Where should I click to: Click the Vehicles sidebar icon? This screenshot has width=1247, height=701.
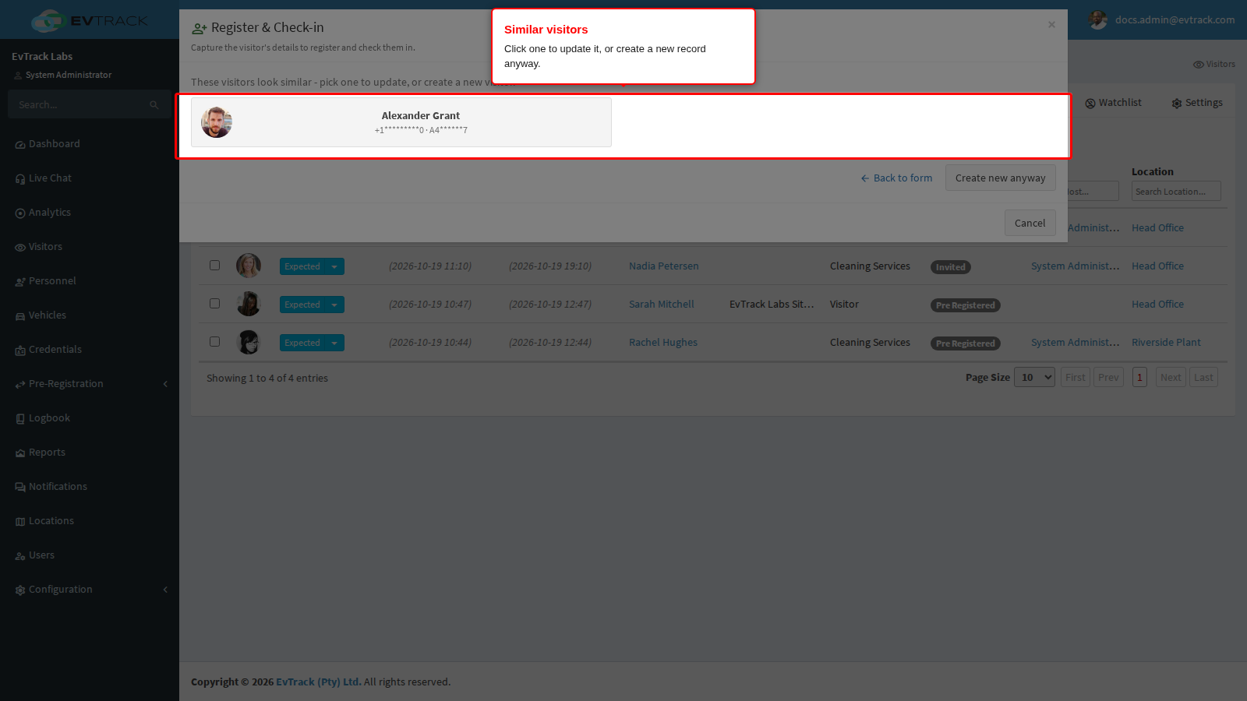[20, 316]
